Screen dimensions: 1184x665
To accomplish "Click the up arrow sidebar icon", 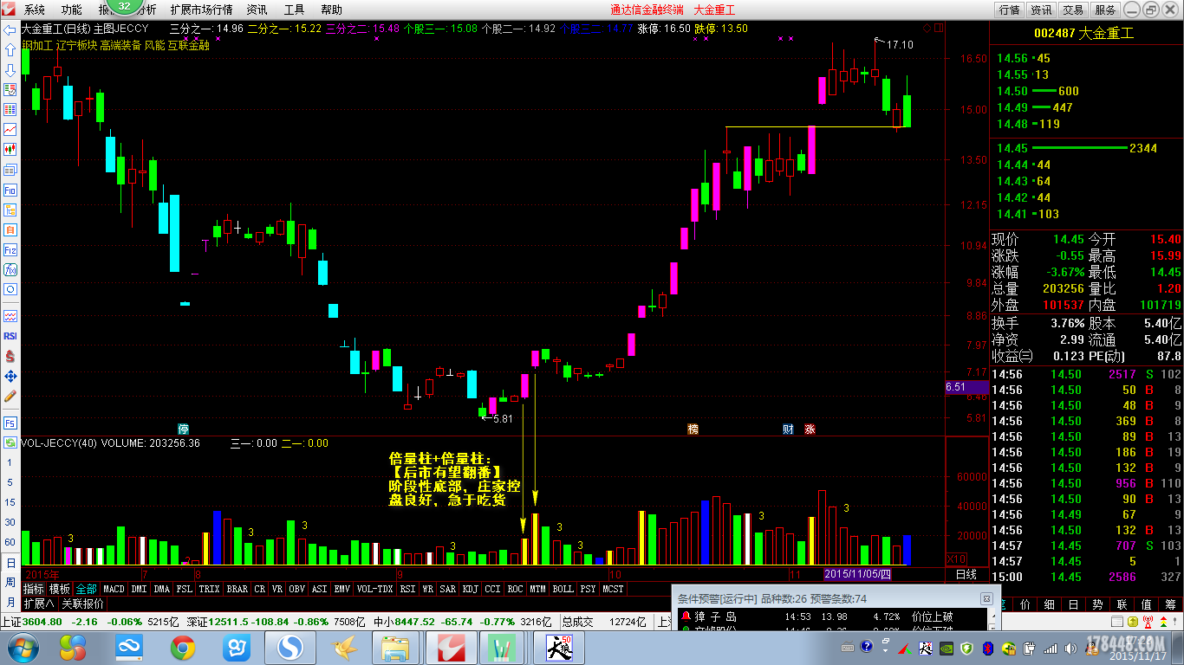I will (x=10, y=49).
